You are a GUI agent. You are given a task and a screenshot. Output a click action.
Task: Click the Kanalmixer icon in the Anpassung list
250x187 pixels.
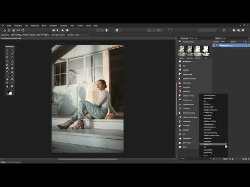(180, 109)
